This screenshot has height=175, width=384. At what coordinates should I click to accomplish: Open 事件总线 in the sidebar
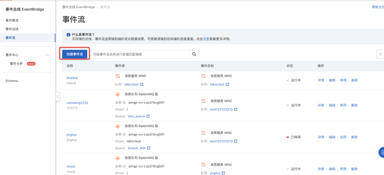click(x=12, y=29)
